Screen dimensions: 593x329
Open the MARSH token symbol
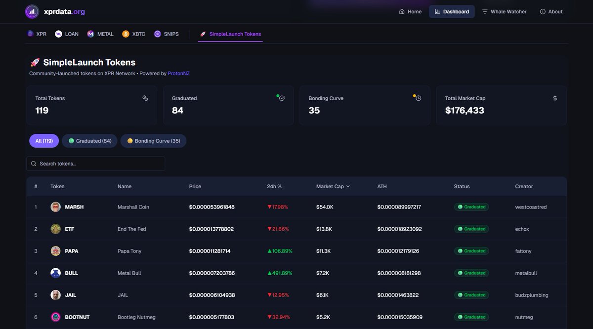point(74,207)
